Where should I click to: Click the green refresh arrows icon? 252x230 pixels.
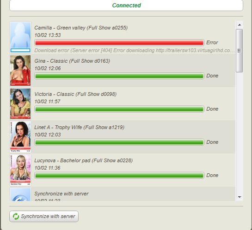point(16,216)
